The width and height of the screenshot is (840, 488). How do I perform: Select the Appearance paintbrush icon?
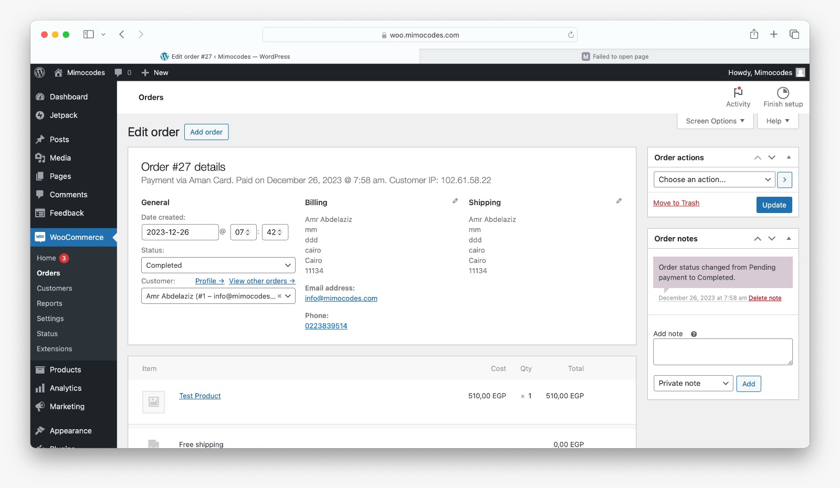point(40,430)
